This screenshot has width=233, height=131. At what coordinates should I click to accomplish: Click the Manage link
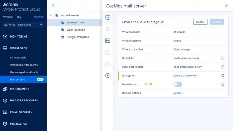(39, 17)
